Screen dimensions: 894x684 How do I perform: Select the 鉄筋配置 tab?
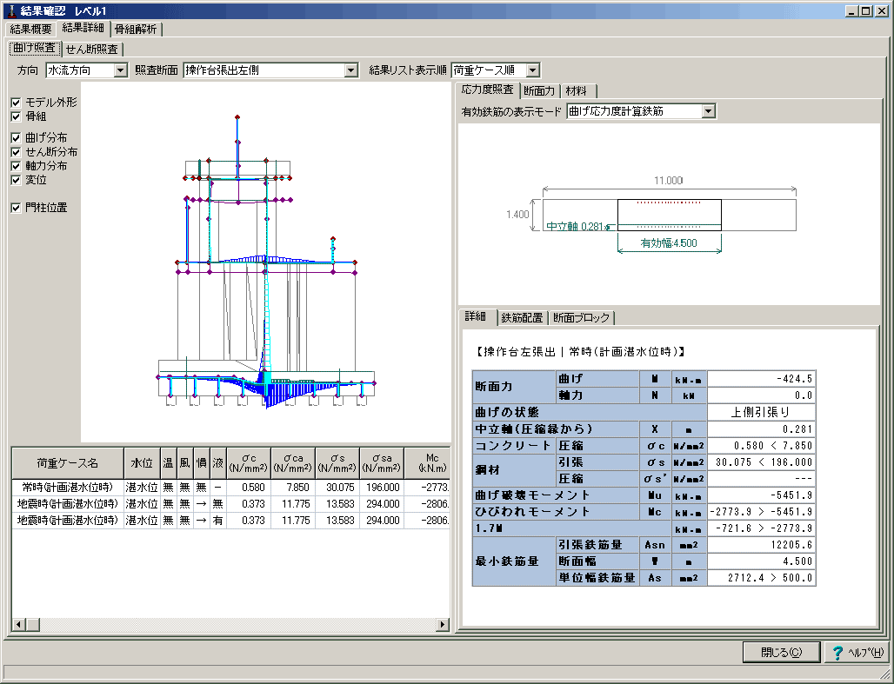pyautogui.click(x=522, y=317)
